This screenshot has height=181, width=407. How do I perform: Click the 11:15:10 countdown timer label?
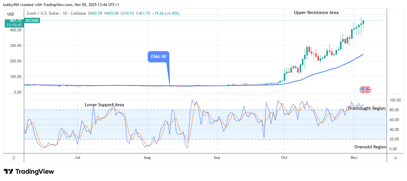tap(15, 25)
